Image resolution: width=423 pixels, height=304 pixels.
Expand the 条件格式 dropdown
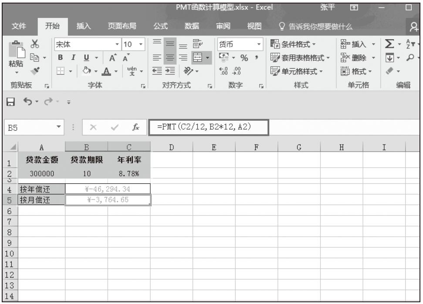300,44
